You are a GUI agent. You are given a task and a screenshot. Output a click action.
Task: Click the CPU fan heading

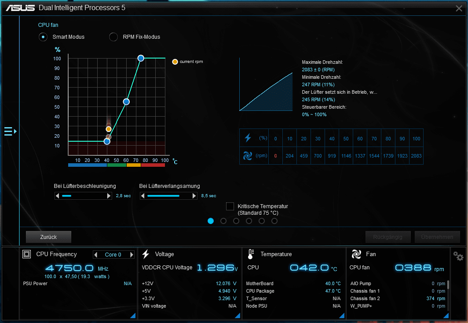48,25
